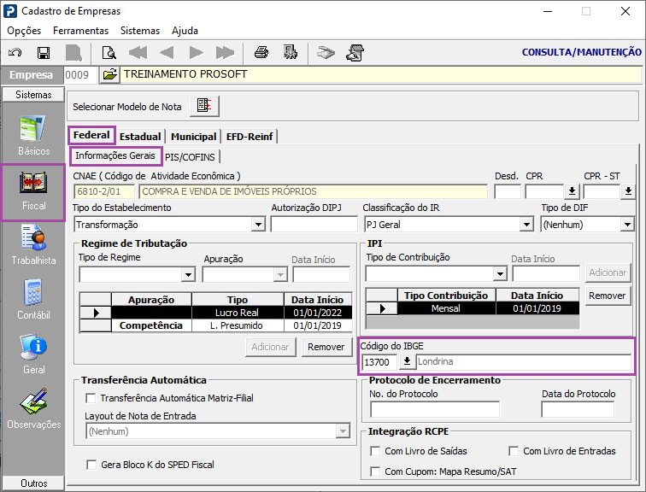646x492 pixels.
Task: Click Selecionar Modelo de Nota icon button
Action: (x=205, y=106)
